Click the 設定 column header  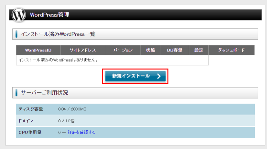(x=199, y=50)
